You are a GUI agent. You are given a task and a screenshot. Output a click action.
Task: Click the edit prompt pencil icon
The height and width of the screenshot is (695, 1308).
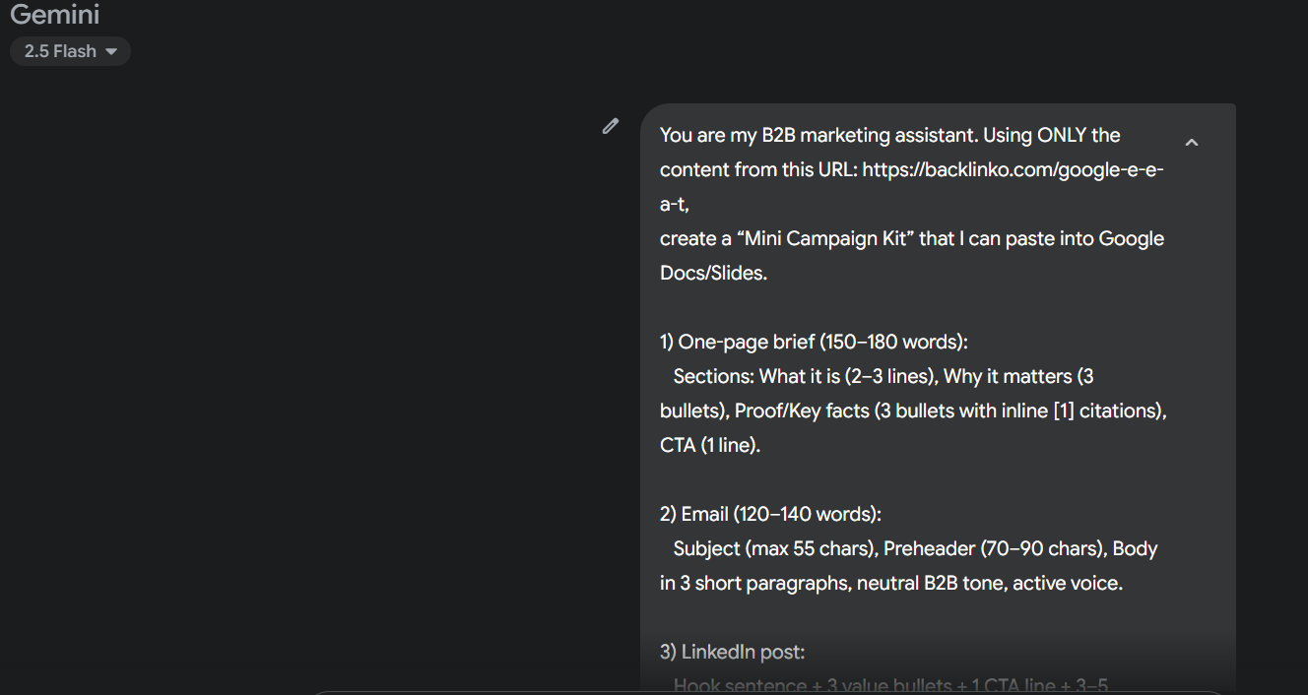pos(611,126)
